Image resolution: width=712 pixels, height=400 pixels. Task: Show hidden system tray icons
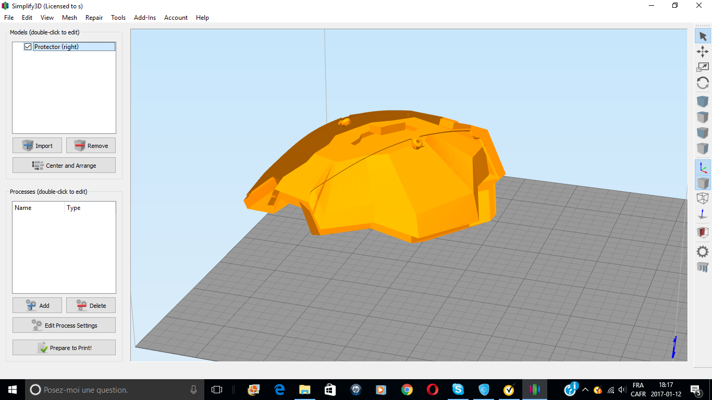[x=585, y=390]
